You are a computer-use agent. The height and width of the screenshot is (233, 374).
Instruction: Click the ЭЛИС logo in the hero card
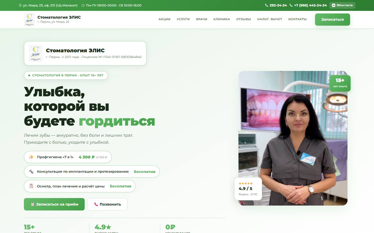(36, 53)
